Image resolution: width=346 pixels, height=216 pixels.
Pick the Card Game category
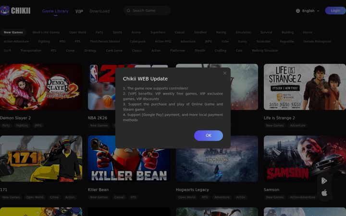[x=114, y=50]
